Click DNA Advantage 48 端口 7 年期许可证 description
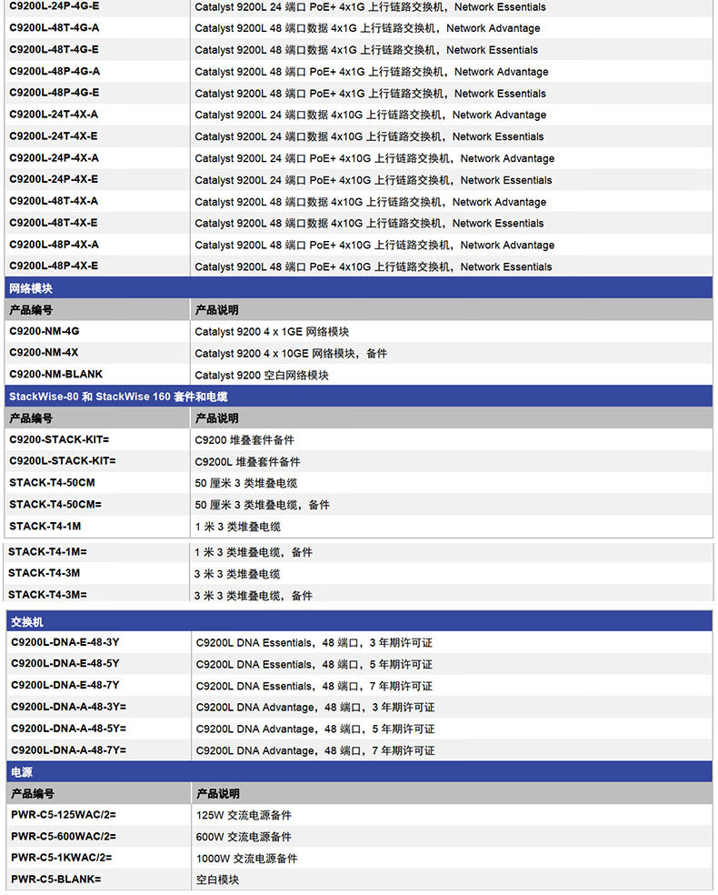Image resolution: width=718 pixels, height=895 pixels. (315, 750)
